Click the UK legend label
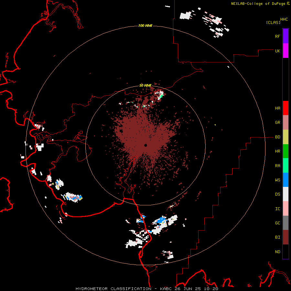291x291 pixels. click(x=277, y=51)
